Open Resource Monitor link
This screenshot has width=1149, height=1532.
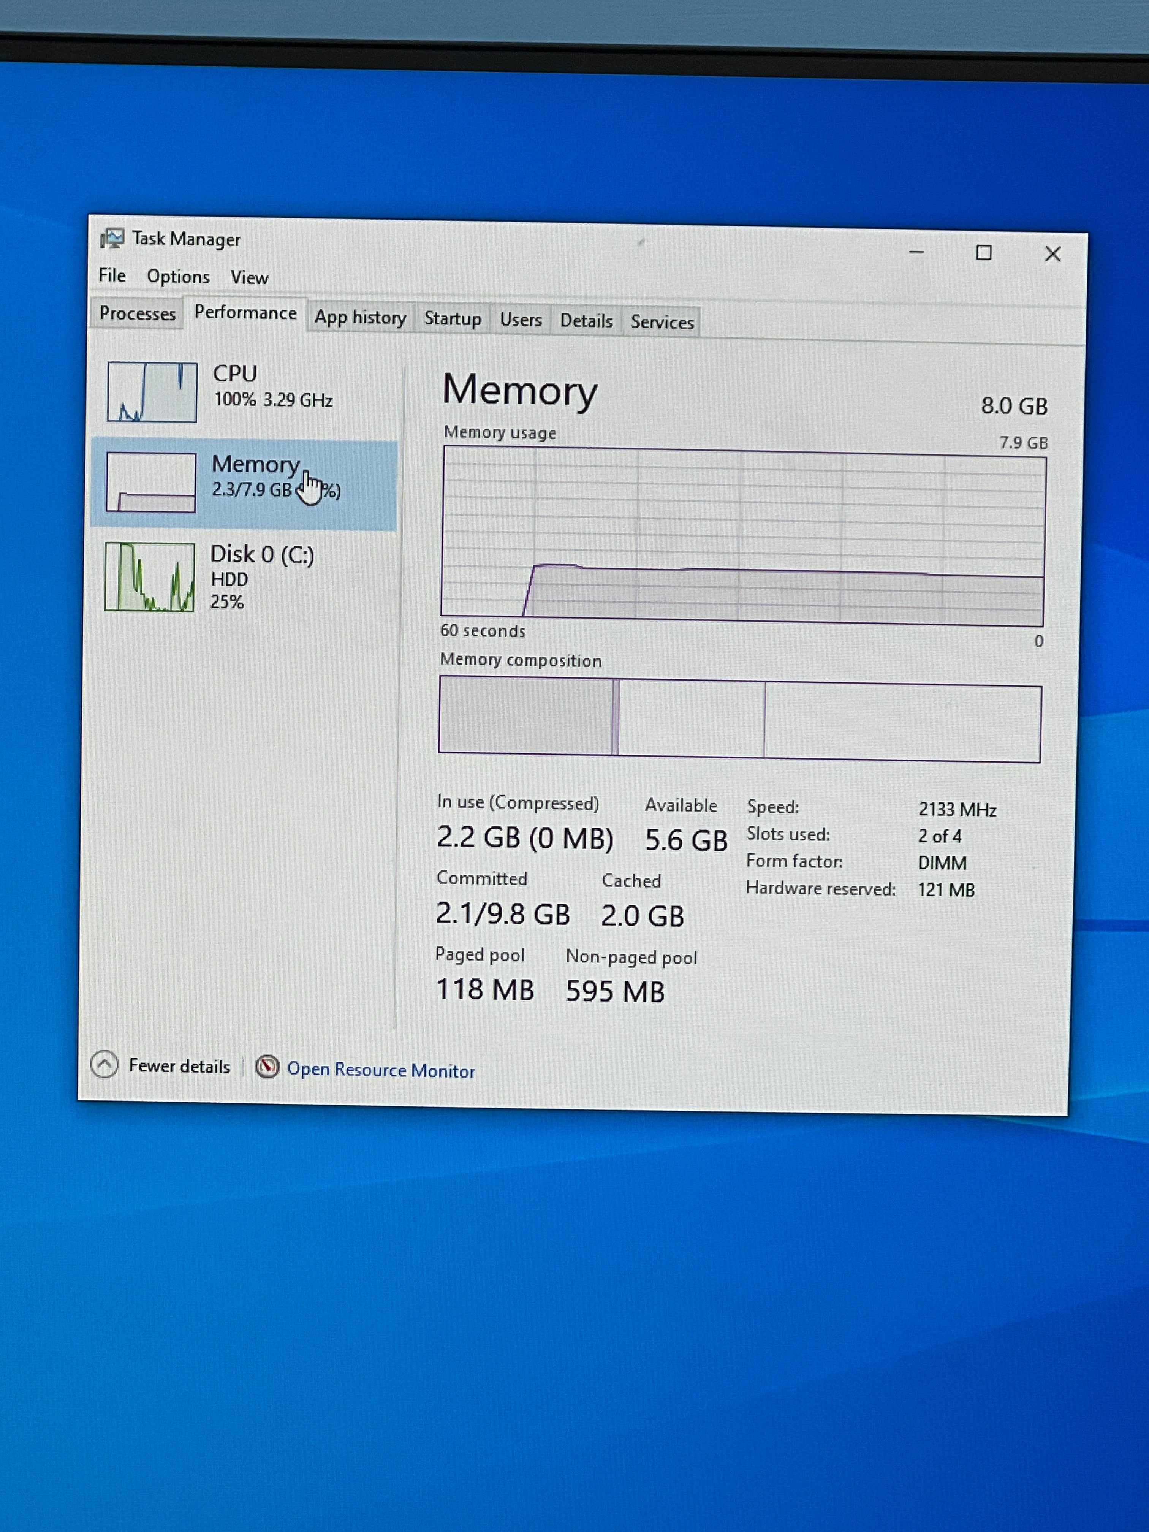pyautogui.click(x=381, y=1070)
